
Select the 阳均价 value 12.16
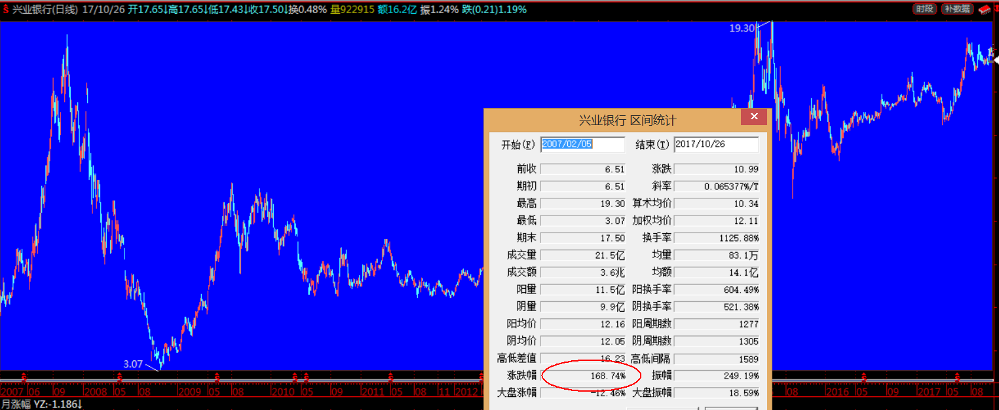click(583, 324)
